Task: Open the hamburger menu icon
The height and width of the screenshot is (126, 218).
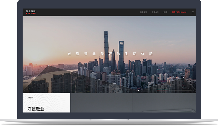Action: pyautogui.click(x=192, y=12)
